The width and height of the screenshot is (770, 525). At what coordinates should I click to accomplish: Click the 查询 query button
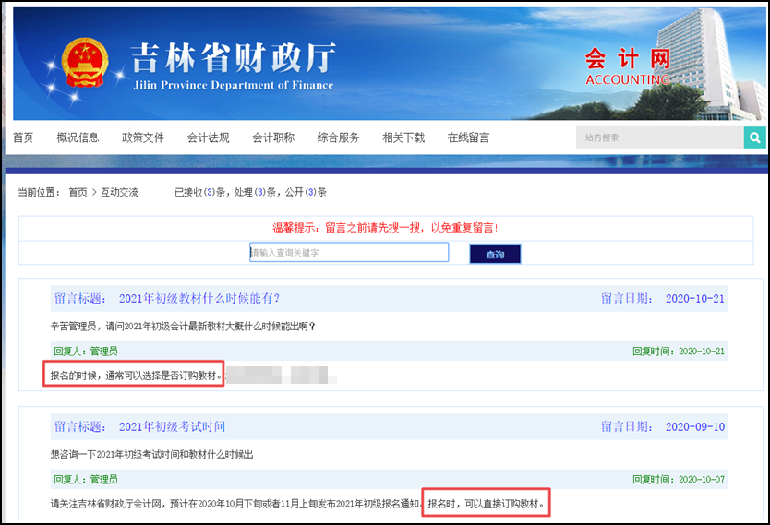[495, 254]
